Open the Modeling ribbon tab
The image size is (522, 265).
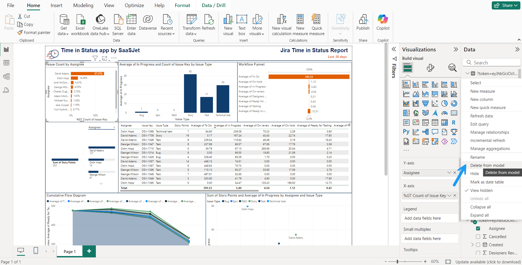(83, 5)
